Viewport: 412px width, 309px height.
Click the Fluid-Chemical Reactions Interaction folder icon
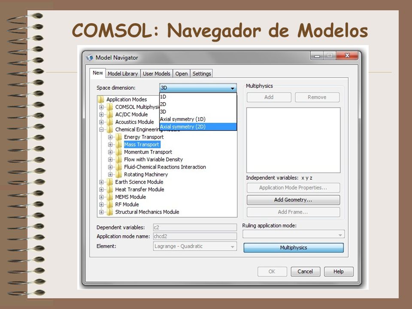click(x=119, y=167)
